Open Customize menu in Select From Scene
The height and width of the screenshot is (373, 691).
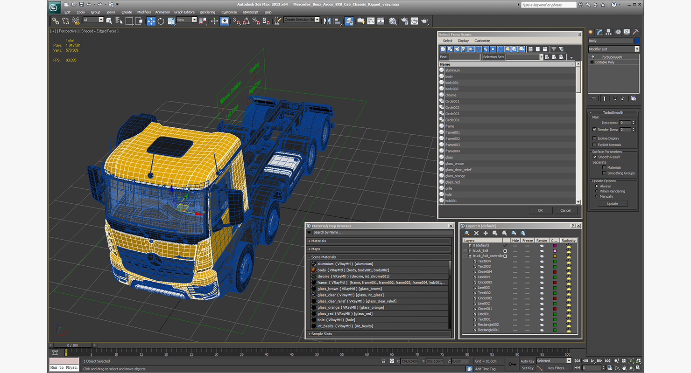coord(482,41)
